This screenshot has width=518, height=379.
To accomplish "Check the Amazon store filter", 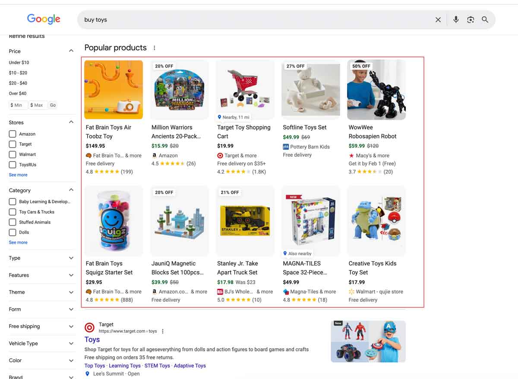I will click(13, 134).
